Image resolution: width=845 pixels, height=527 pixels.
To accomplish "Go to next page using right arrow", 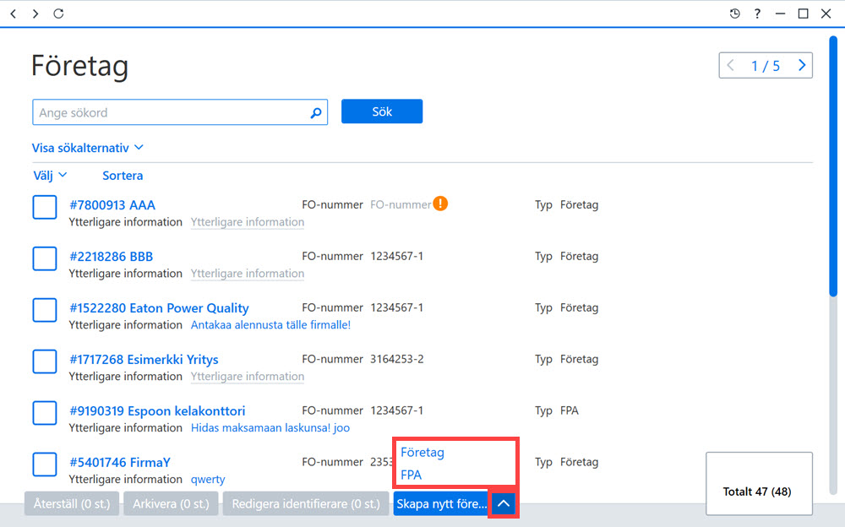I will (x=802, y=65).
